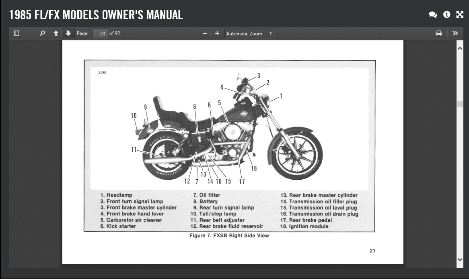Enter fullscreen with the expand arrows icon
The image size is (469, 279).
[460, 14]
